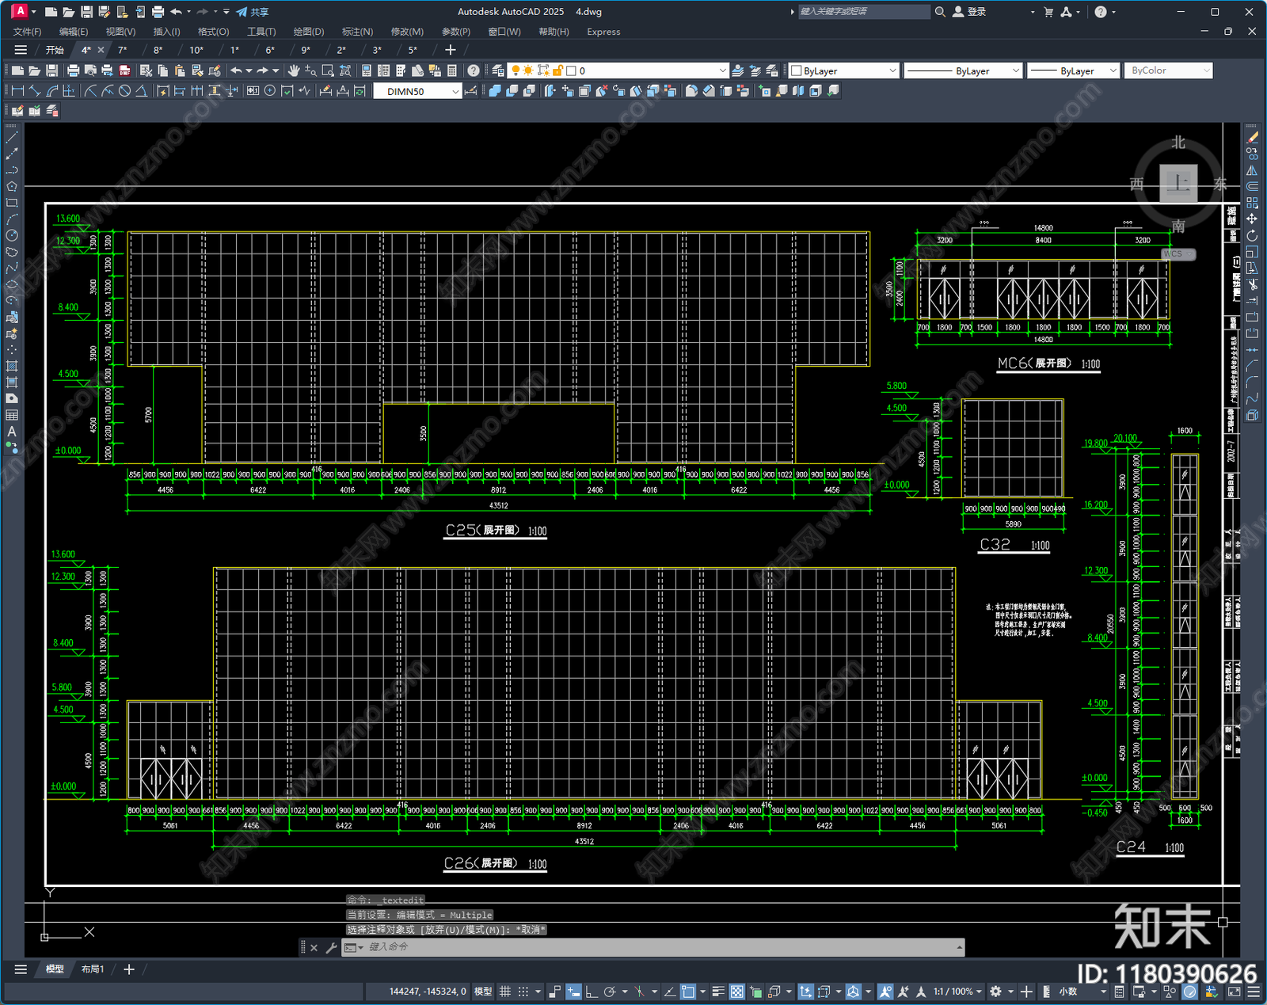Click the QuickCalc calculator icon
The image size is (1267, 1005).
point(452,70)
